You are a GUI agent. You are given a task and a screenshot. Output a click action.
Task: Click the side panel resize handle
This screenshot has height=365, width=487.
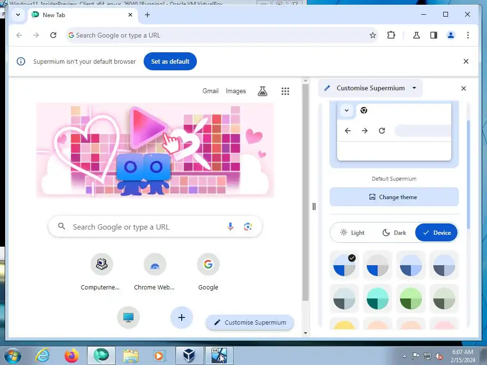pos(314,206)
